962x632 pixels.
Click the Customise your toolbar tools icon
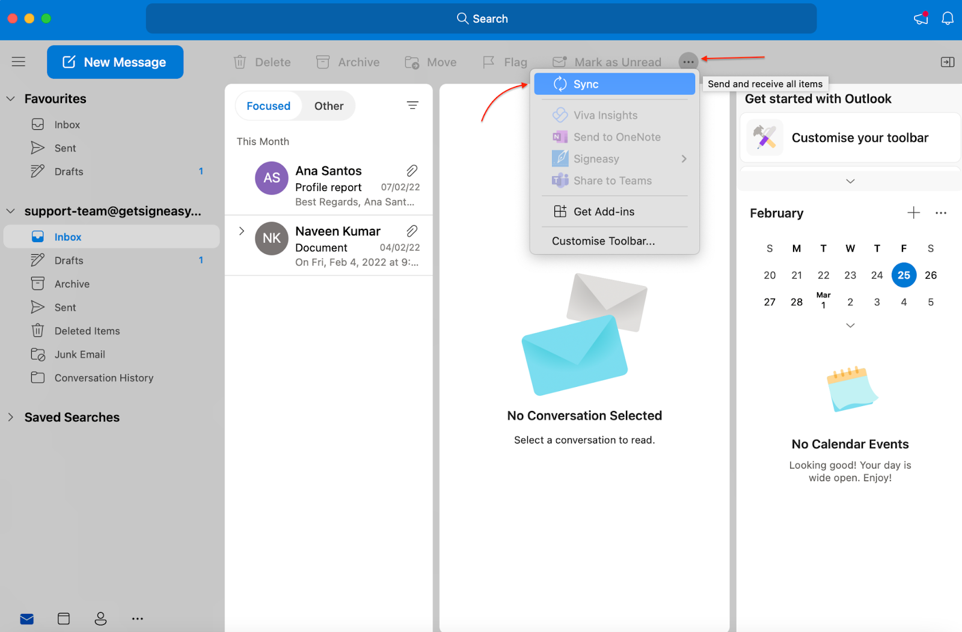(765, 138)
